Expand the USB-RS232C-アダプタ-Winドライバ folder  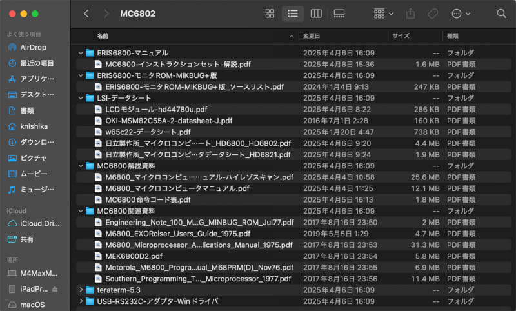click(x=81, y=301)
